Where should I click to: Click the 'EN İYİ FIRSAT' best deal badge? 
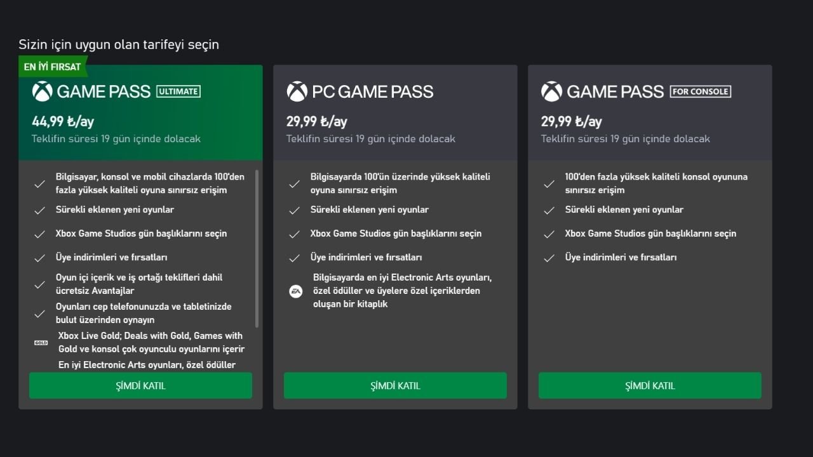(53, 67)
